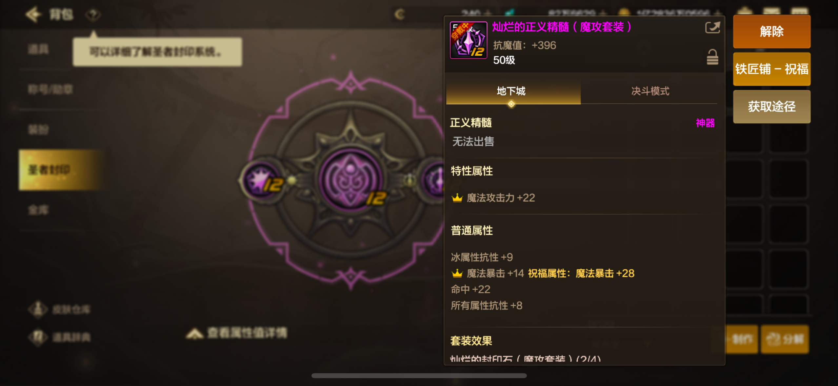Click the moon icon in top bar
This screenshot has width=838, height=386.
click(400, 14)
